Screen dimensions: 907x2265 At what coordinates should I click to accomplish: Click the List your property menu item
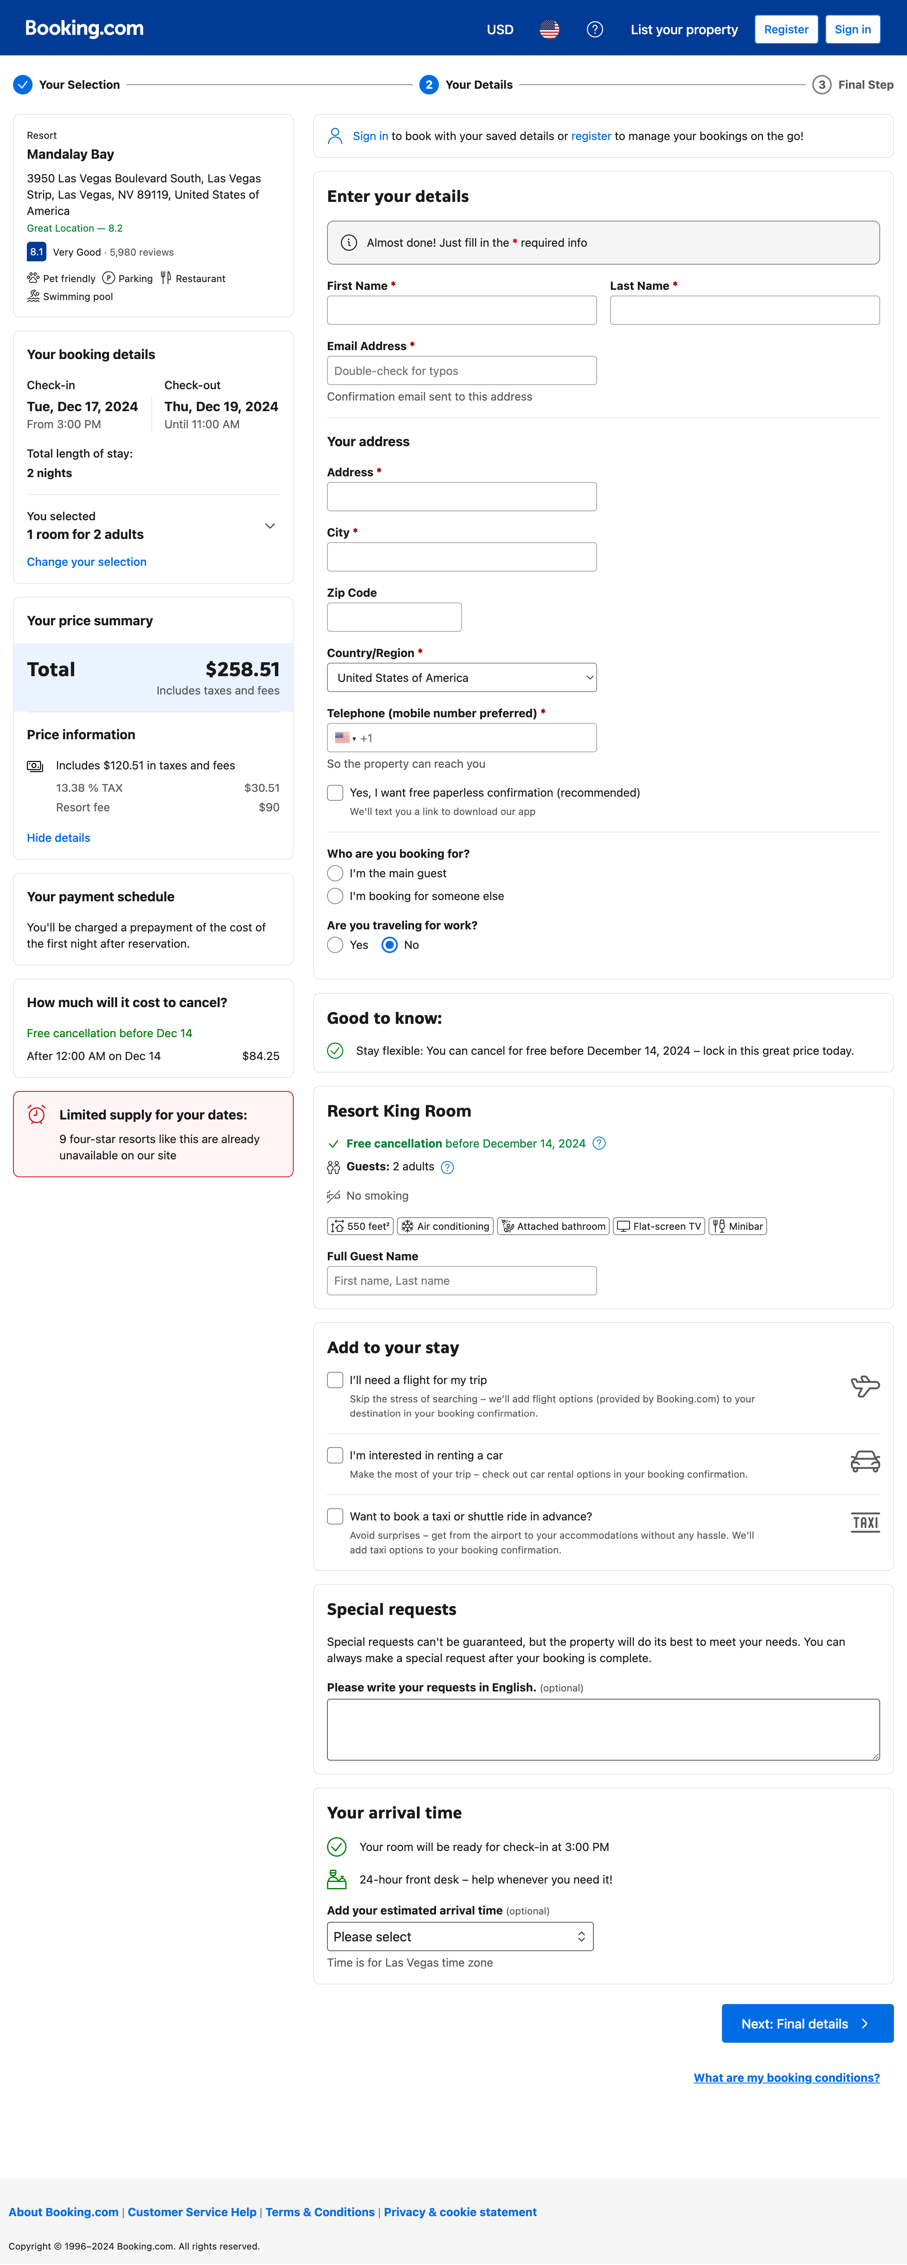(x=684, y=29)
